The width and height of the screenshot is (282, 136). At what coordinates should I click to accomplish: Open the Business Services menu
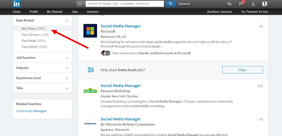(x=220, y=12)
